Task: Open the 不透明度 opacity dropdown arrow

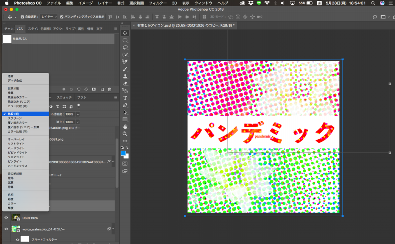Action: coord(78,114)
